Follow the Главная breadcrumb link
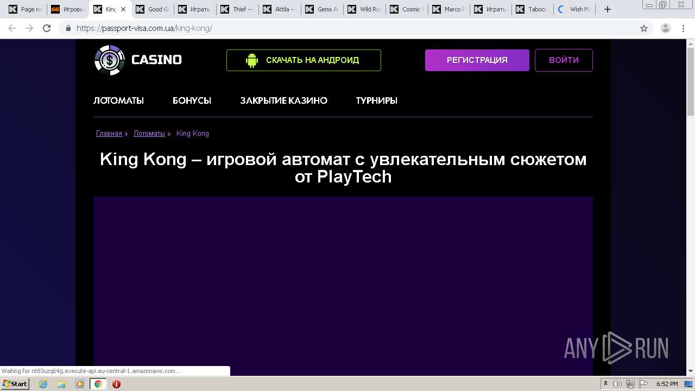 pyautogui.click(x=109, y=134)
